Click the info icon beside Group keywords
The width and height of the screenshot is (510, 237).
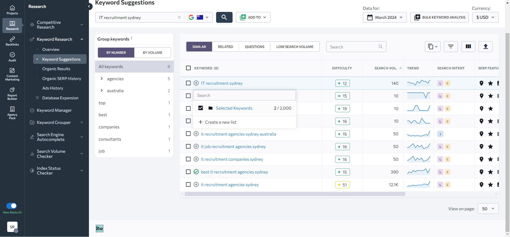point(132,38)
